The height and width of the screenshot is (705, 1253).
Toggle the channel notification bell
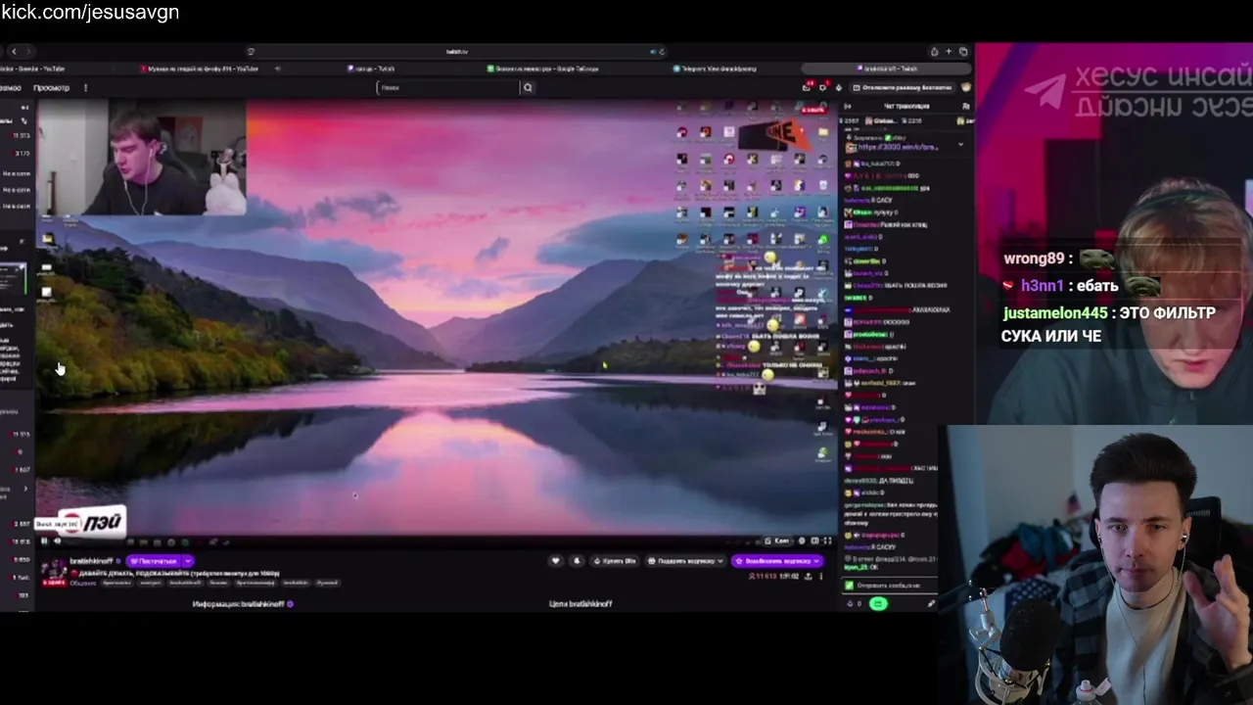(577, 561)
